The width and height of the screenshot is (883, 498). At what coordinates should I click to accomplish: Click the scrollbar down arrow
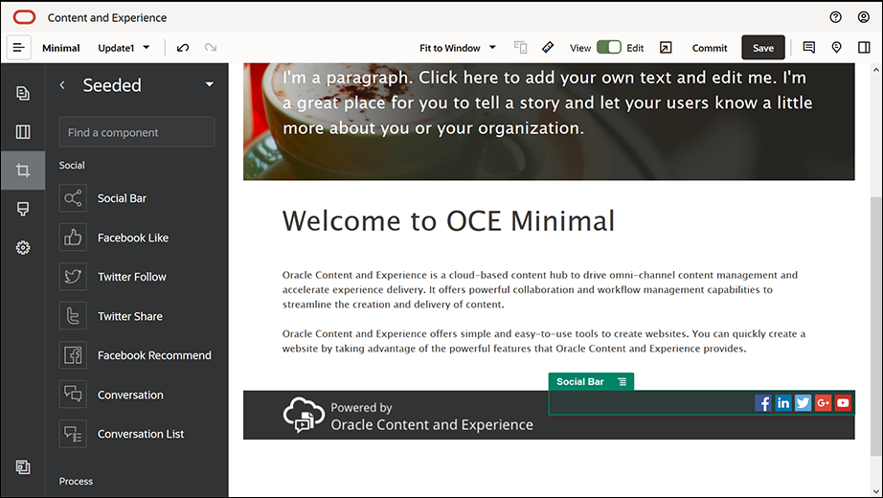click(x=875, y=491)
